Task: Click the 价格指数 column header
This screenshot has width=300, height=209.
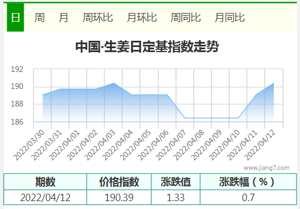Action: (x=119, y=182)
